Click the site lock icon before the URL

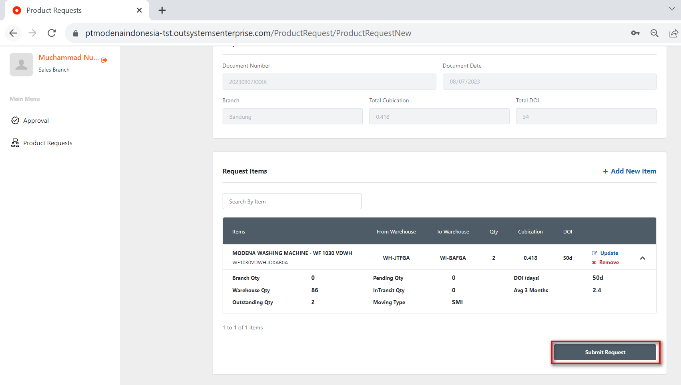tap(76, 33)
